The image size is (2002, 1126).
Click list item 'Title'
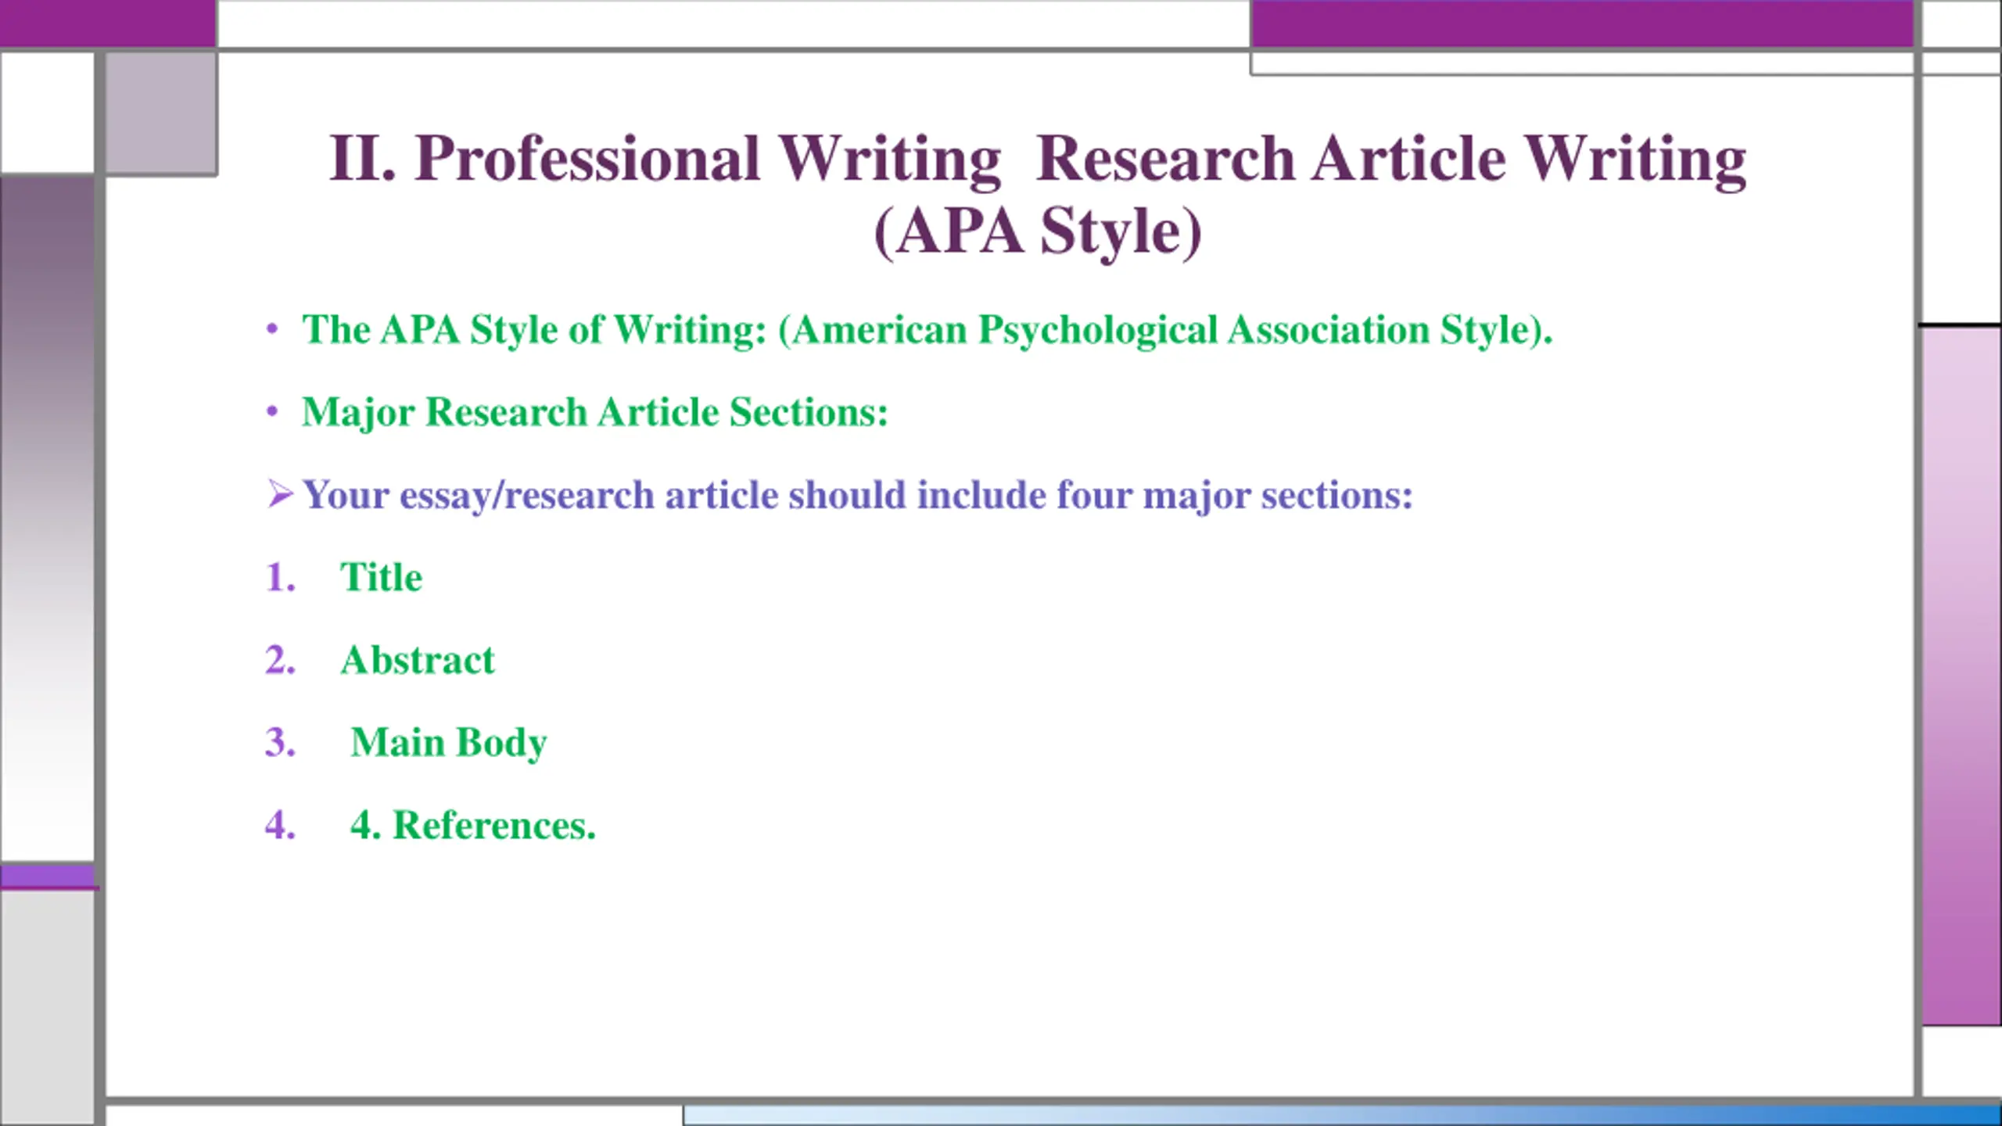pyautogui.click(x=382, y=577)
